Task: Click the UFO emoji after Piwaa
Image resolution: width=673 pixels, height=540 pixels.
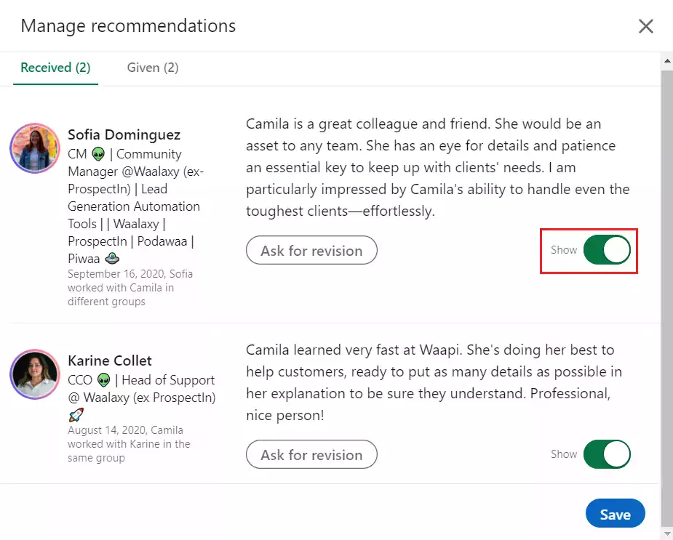Action: coord(112,258)
